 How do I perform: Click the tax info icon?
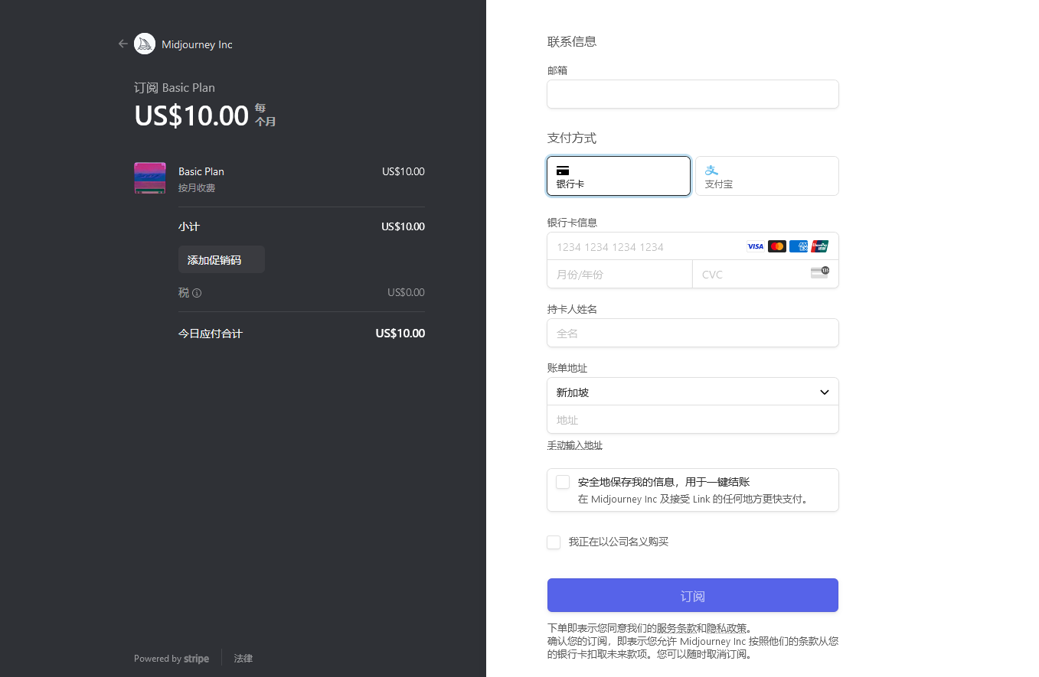click(197, 293)
